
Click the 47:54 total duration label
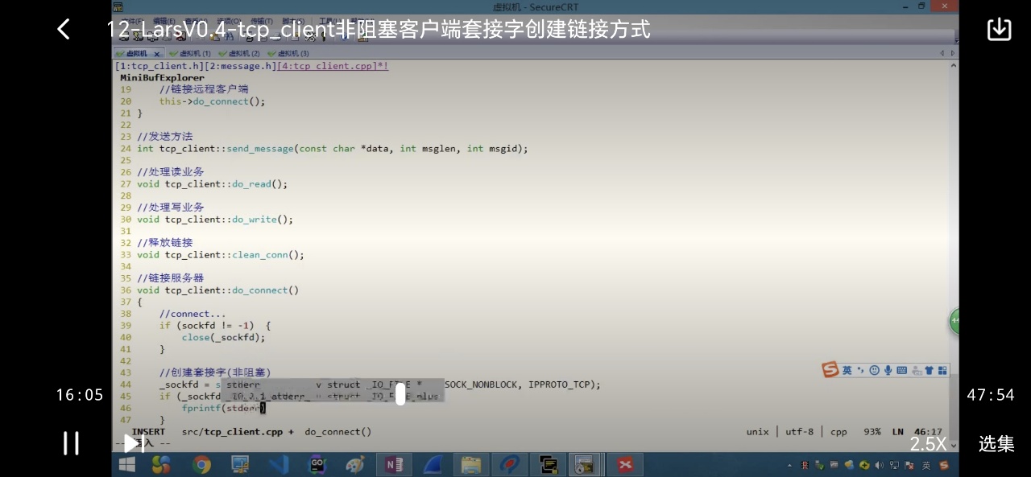991,395
